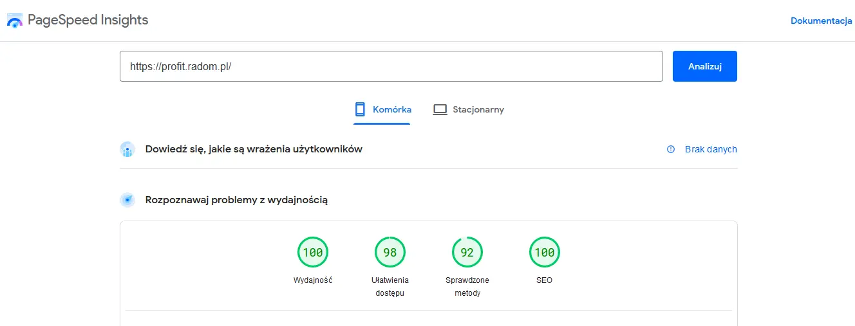Switch to the Komórka tab
The image size is (855, 326).
391,109
